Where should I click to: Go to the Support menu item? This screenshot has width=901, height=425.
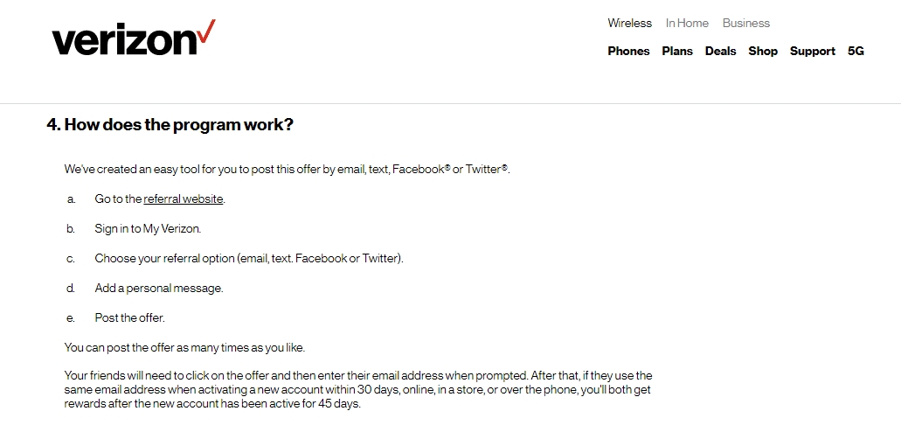813,52
